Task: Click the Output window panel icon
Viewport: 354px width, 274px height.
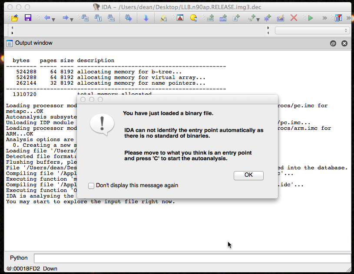Action: tap(10, 43)
